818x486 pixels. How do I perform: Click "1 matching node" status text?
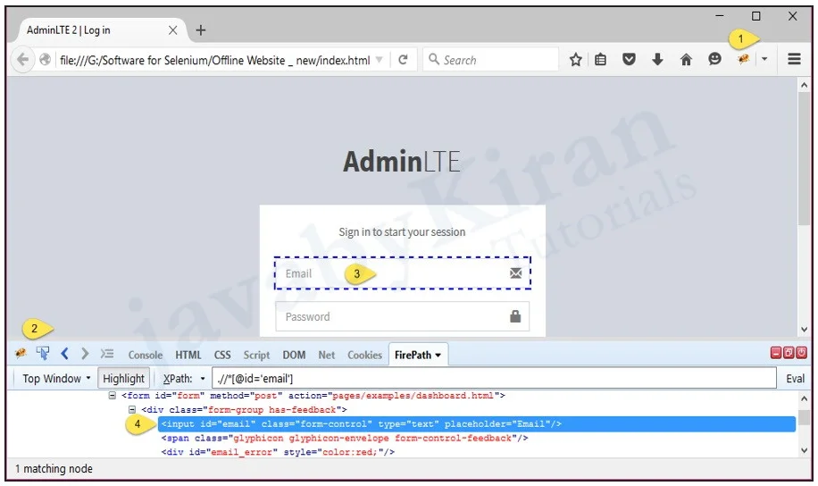coord(54,469)
